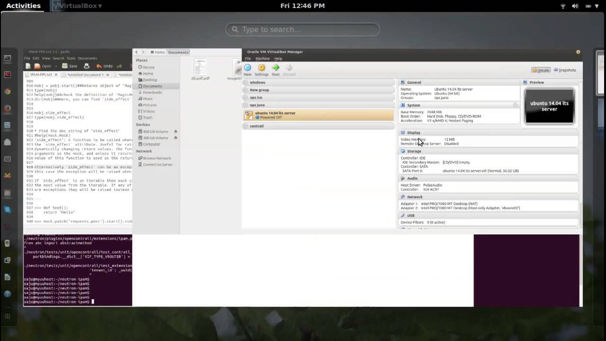The width and height of the screenshot is (606, 341).
Task: Click the Type to search field
Action: pos(303,29)
